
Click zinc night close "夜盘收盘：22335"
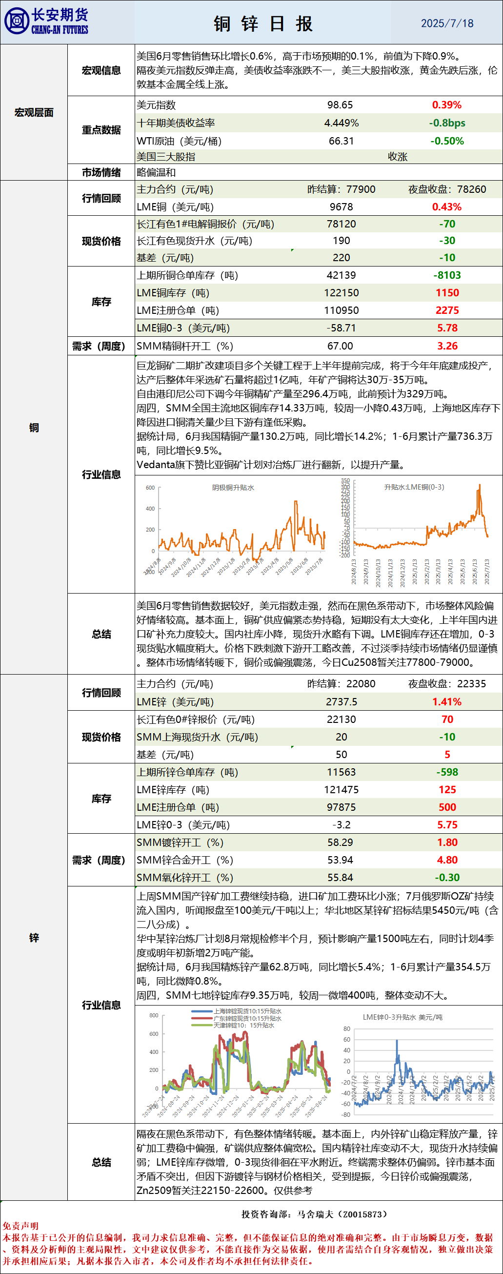(447, 684)
